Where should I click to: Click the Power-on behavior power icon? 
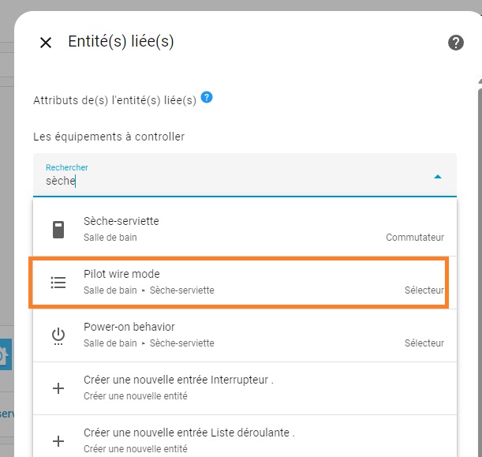pos(58,335)
